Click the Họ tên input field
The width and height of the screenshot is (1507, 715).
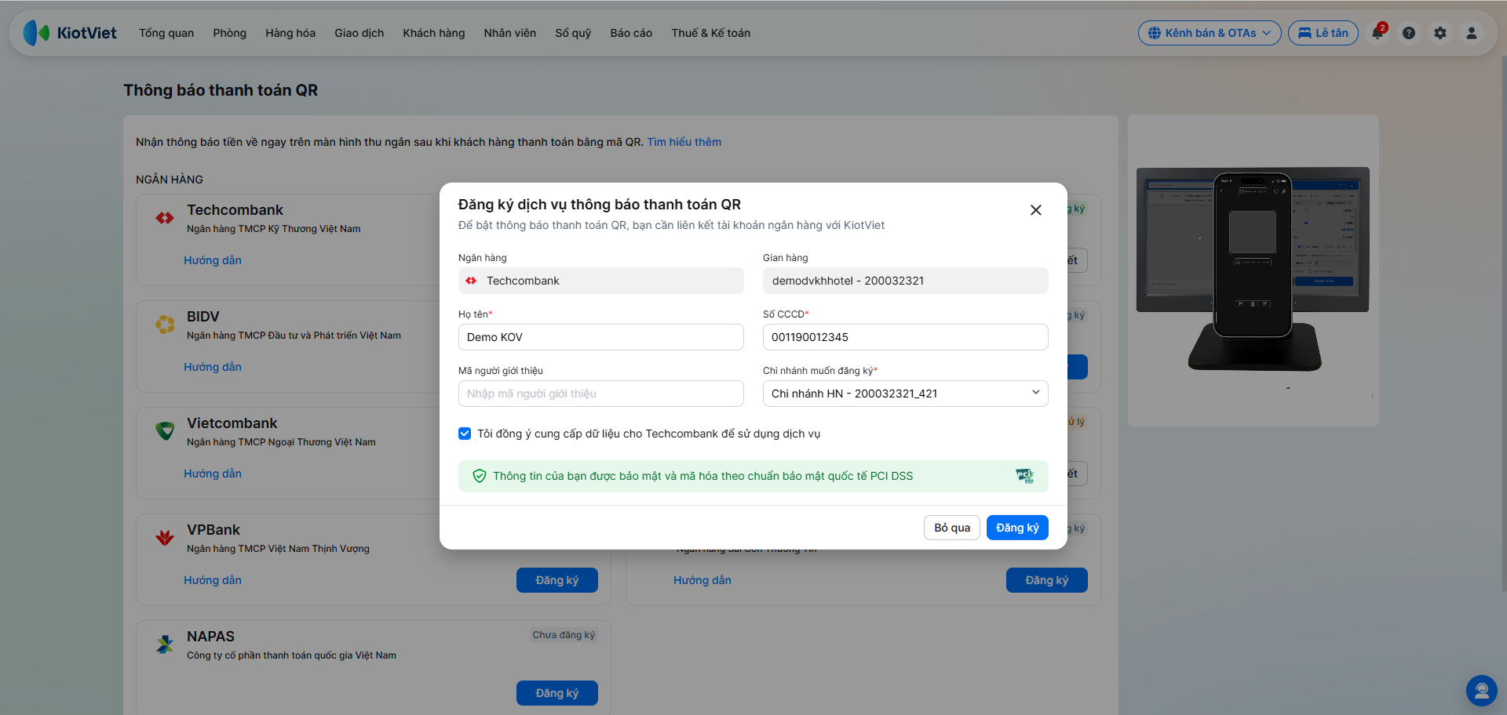601,337
